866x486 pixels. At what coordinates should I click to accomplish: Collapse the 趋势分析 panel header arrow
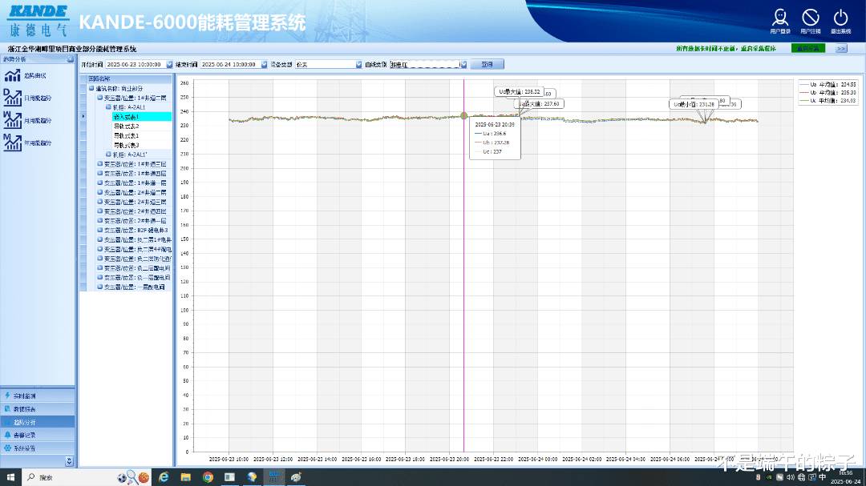[x=70, y=59]
